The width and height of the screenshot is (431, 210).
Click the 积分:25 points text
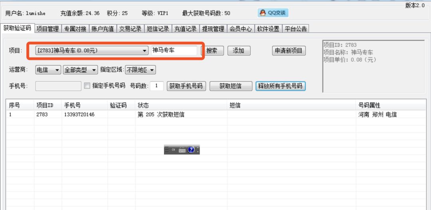pyautogui.click(x=117, y=13)
